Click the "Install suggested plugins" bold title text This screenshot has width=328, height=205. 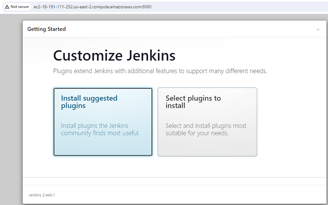89,102
